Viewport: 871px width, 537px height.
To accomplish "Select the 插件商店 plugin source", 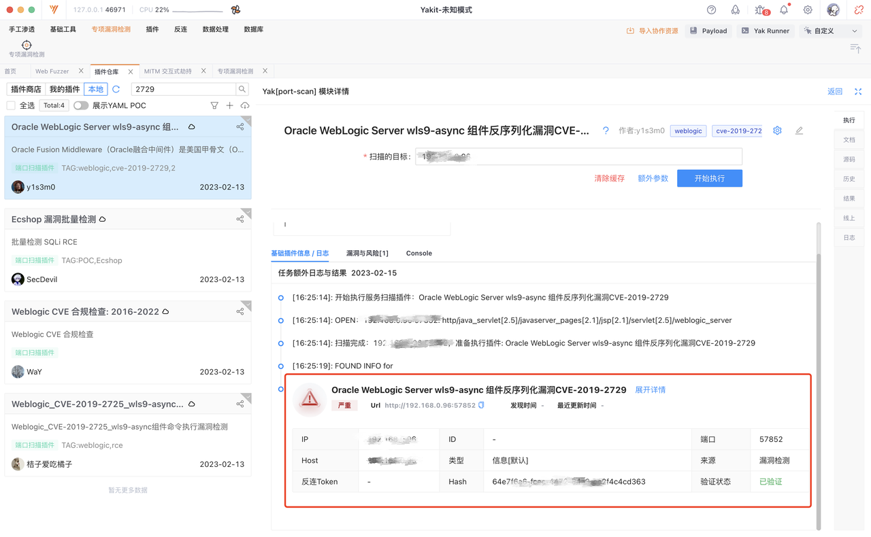I will [27, 89].
